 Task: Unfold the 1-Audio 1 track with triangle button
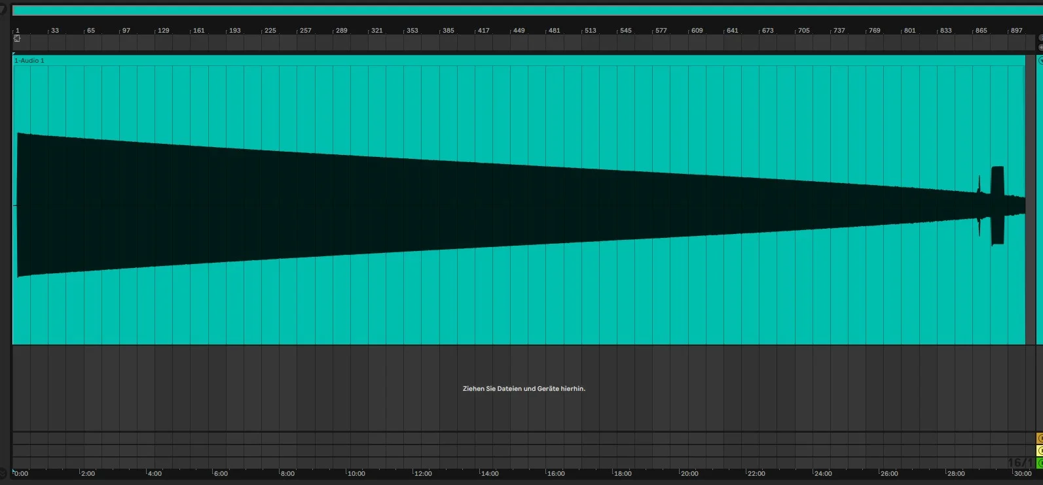tap(1040, 60)
